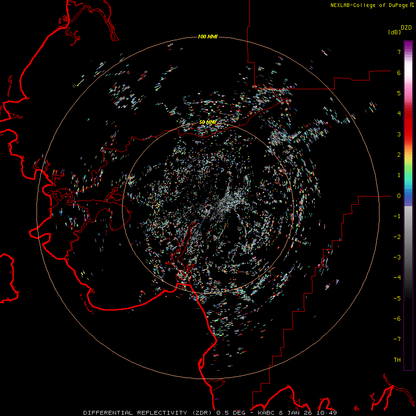Click the -3 value on the scale
Screen dimensions: 416x416
[x=397, y=257]
